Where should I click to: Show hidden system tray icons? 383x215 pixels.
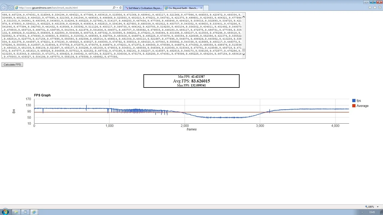(x=362, y=212)
